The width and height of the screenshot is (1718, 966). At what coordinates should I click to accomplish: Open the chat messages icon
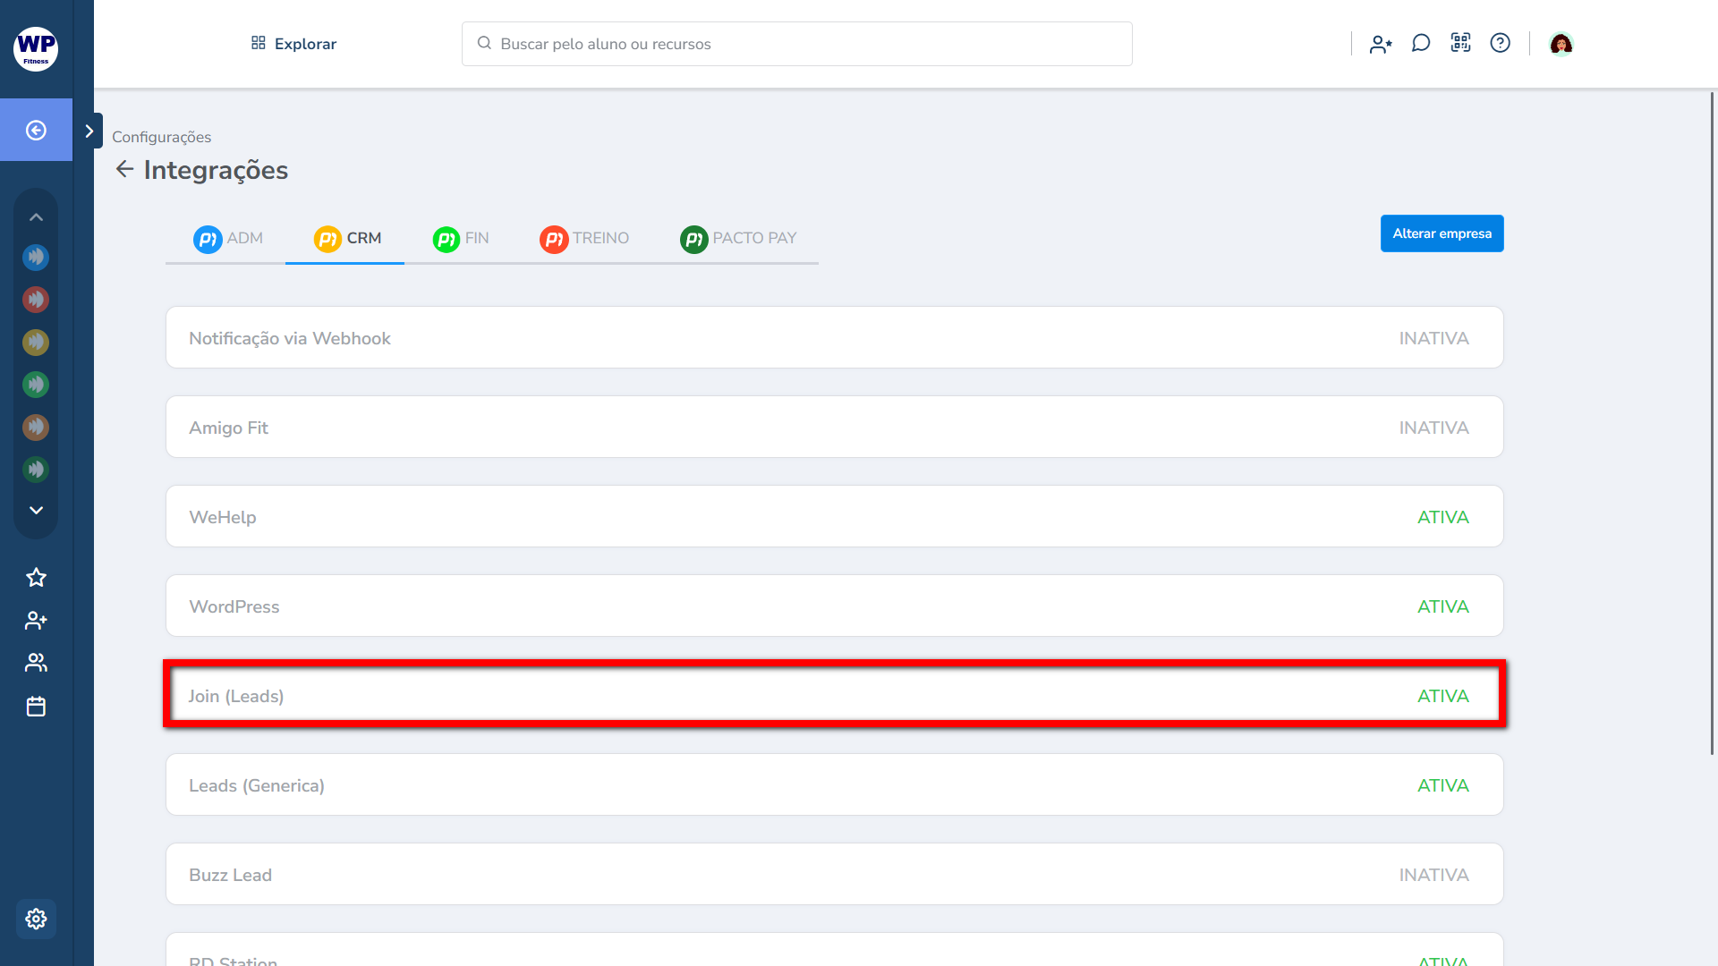pyautogui.click(x=1421, y=43)
